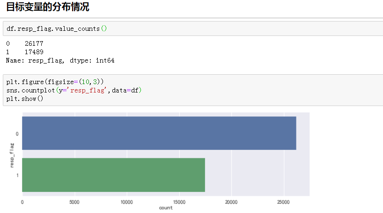The height and width of the screenshot is (213, 383).
Task: Select the output row showing 17489
Action: [25, 52]
